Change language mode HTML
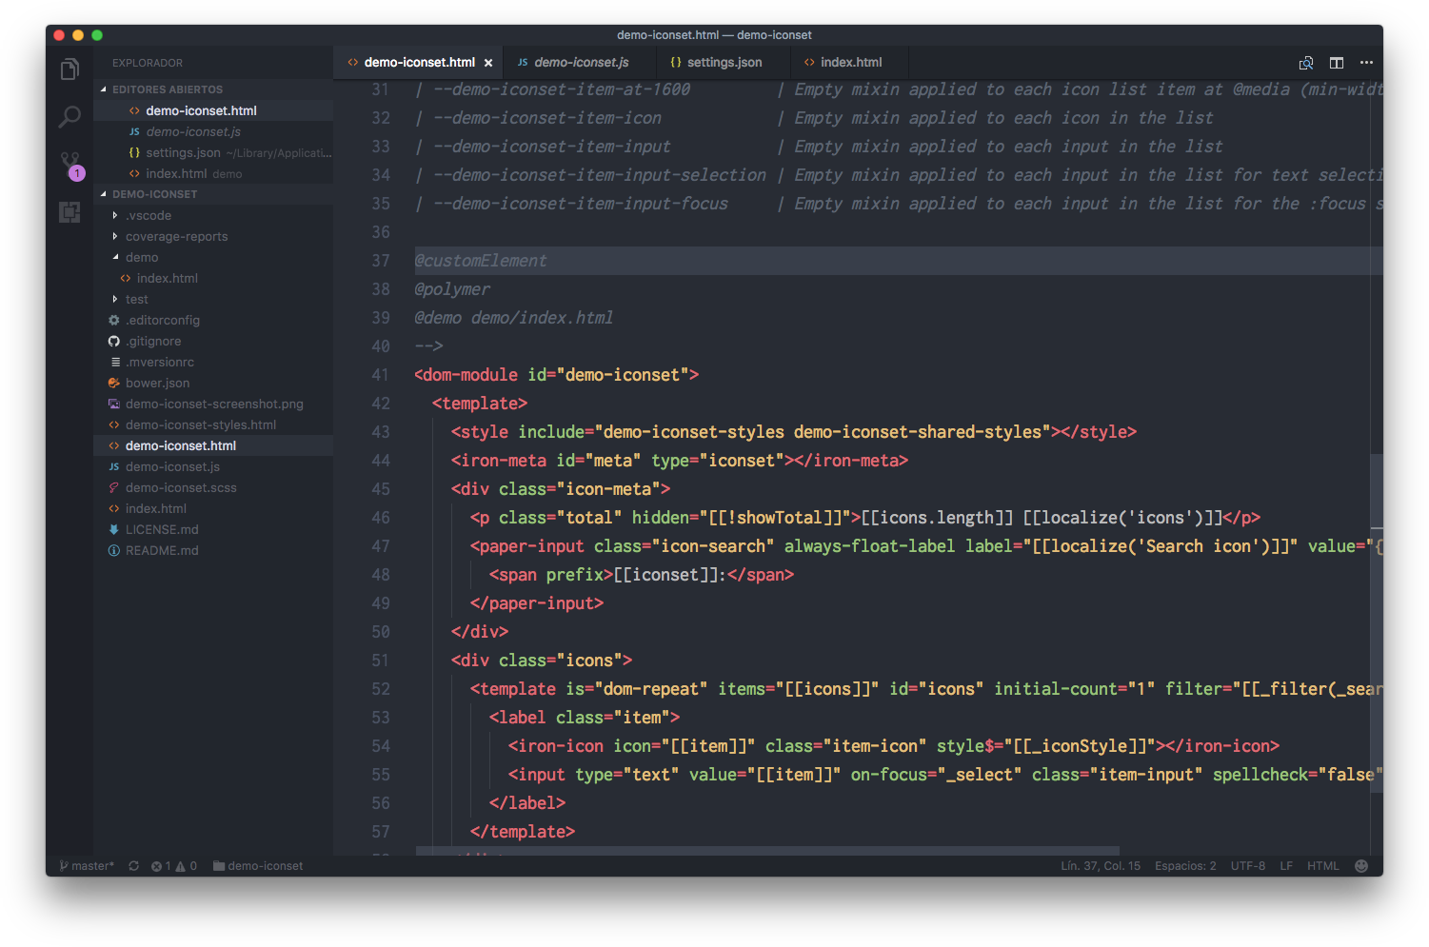Viewport: 1429px width, 947px height. click(1323, 866)
